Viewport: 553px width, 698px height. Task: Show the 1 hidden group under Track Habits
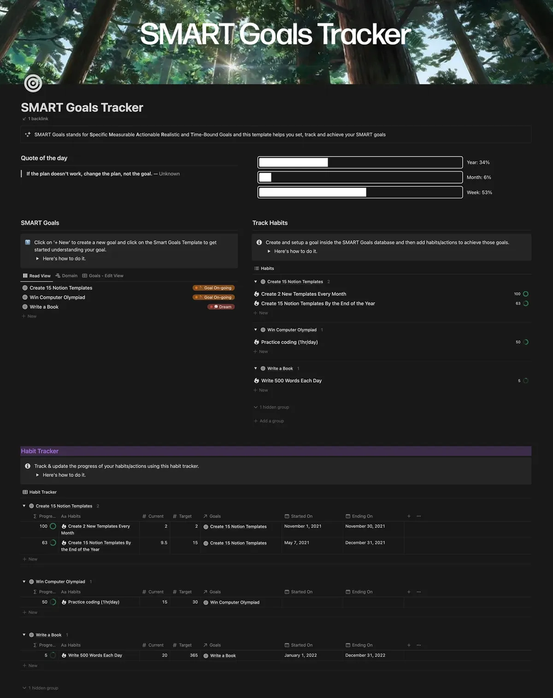(x=271, y=407)
